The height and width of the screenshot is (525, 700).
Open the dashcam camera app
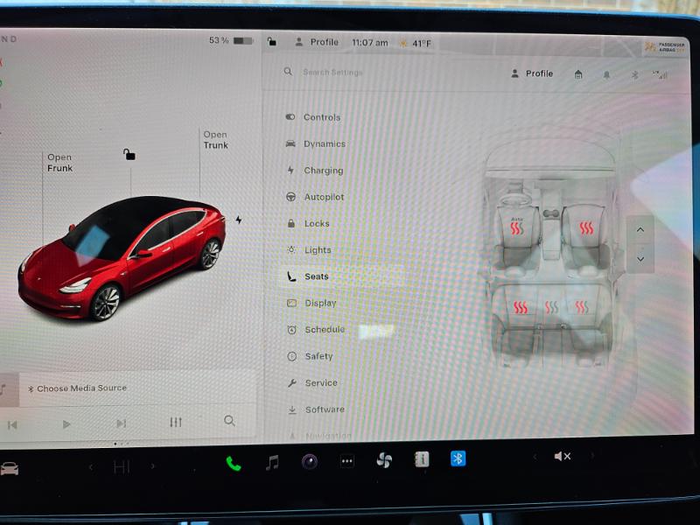(x=310, y=461)
